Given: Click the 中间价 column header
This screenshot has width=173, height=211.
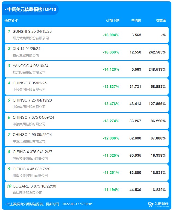Looking at the screenshot, I should click(x=136, y=20).
